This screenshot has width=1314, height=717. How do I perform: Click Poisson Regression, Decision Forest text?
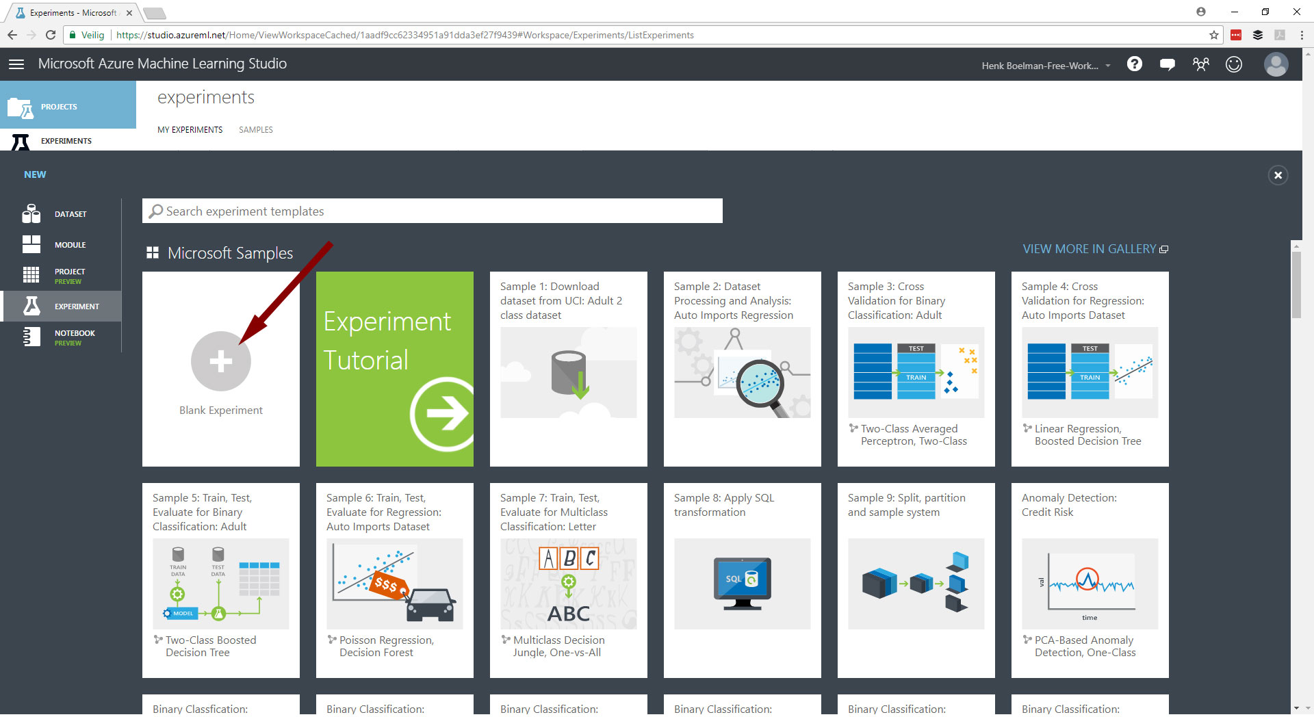387,647
